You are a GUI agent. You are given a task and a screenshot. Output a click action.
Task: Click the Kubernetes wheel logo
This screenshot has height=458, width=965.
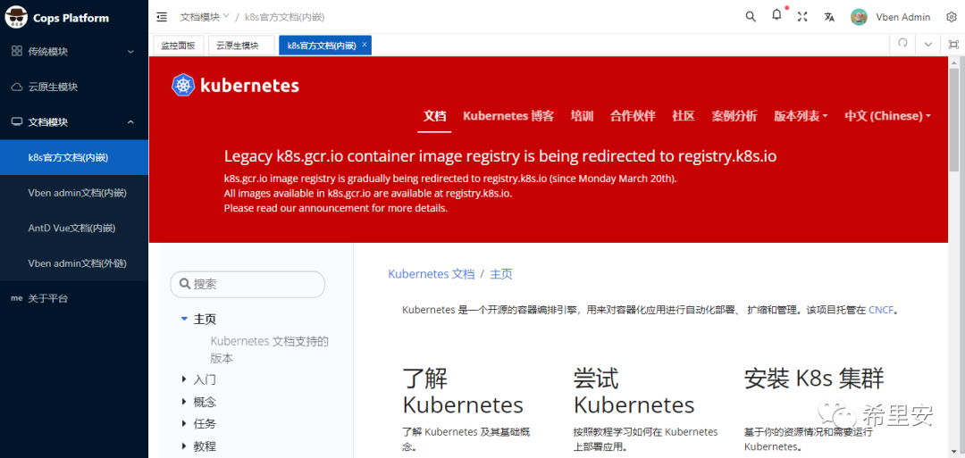(183, 86)
